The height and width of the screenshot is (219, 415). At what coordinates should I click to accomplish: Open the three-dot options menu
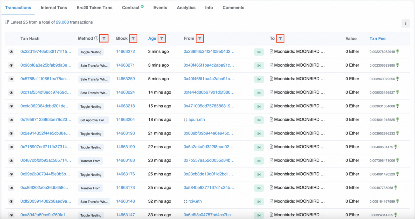coord(406,23)
